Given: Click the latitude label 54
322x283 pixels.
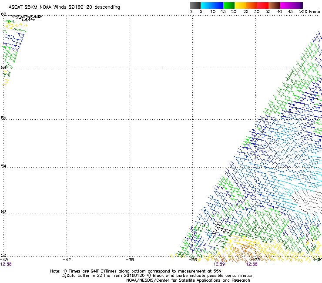Looking at the screenshot, I should 3,166.
